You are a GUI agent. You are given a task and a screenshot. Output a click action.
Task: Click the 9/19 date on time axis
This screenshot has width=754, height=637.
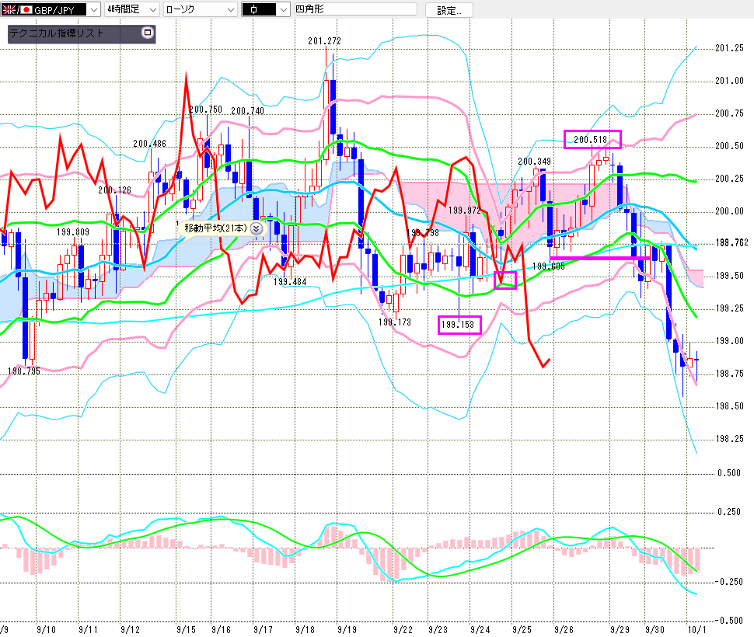click(x=347, y=628)
